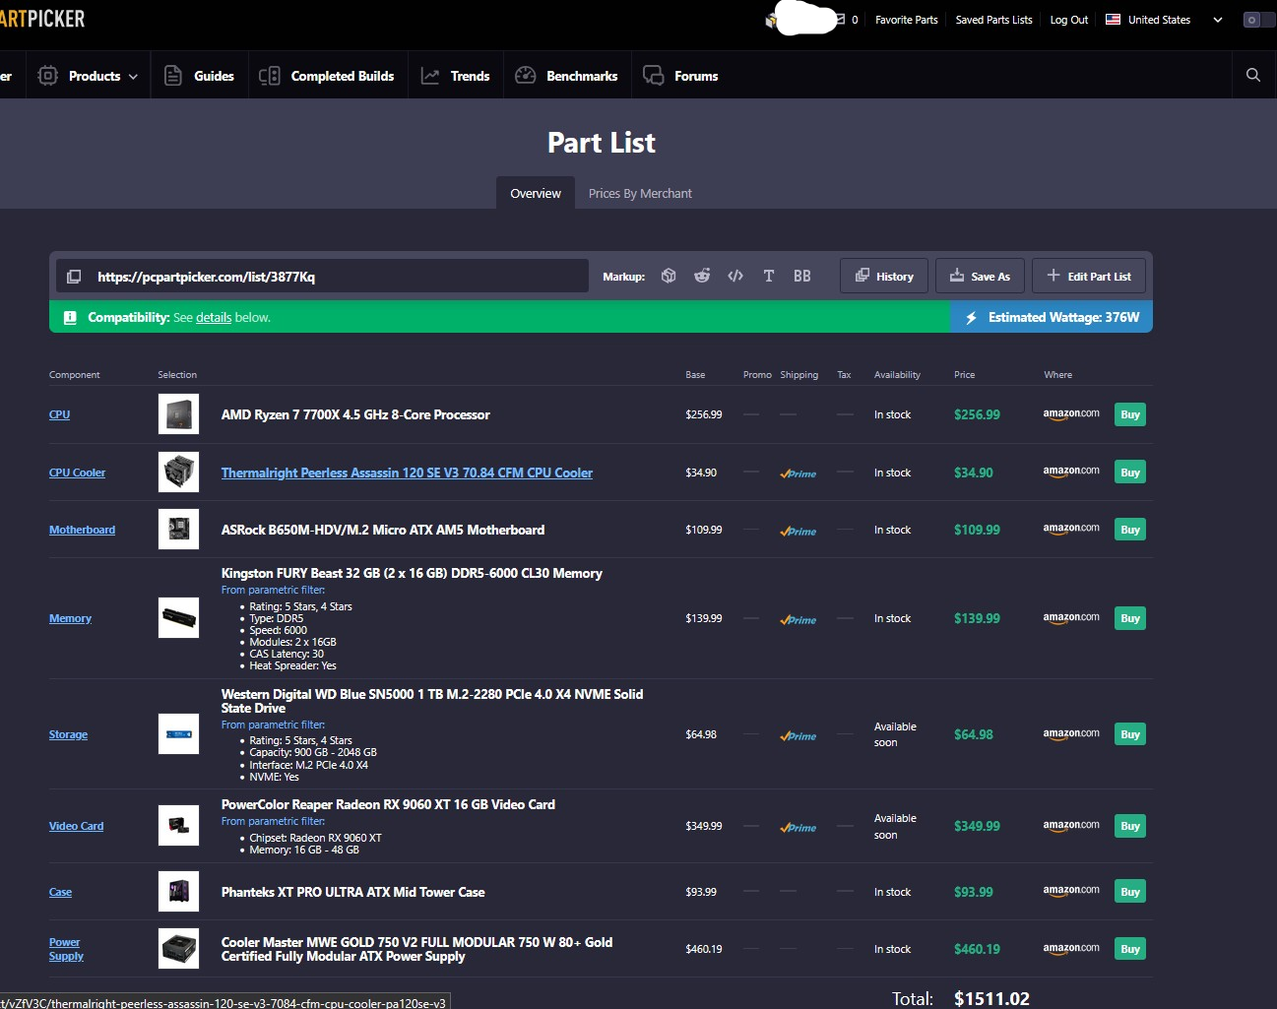Open the Power Supply component link
1277x1009 pixels.
pyautogui.click(x=66, y=949)
